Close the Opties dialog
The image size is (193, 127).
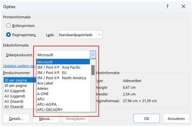(184, 6)
